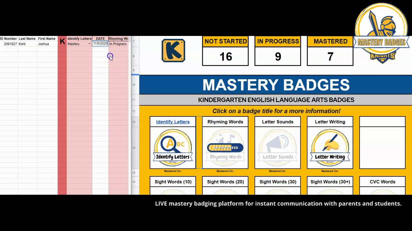Click the IN PROGRESS count of 9

278,57
